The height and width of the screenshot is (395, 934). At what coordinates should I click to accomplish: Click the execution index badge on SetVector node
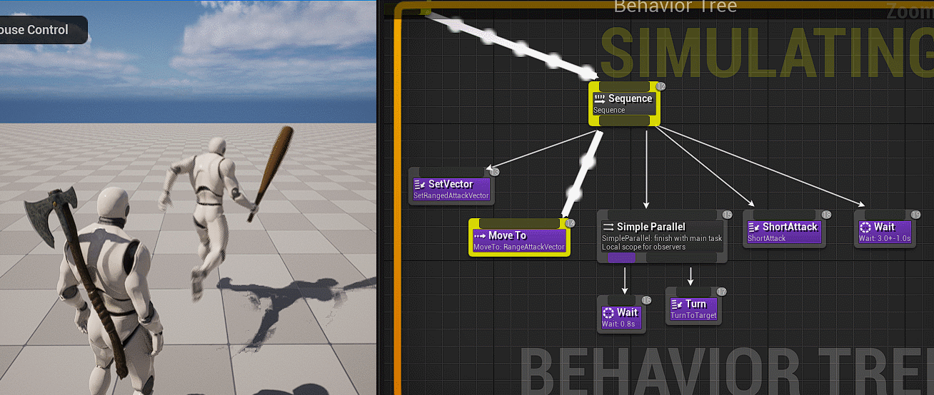tap(494, 172)
